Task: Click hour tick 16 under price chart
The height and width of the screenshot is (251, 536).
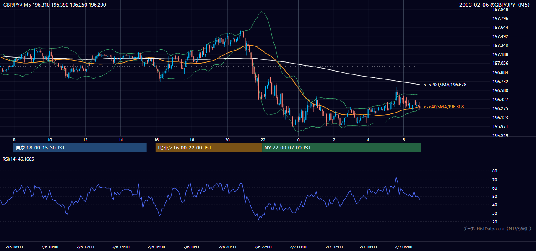Action: (x=156, y=140)
